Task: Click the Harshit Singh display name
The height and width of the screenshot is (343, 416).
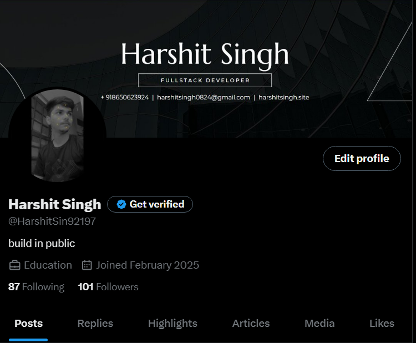Action: pos(55,204)
